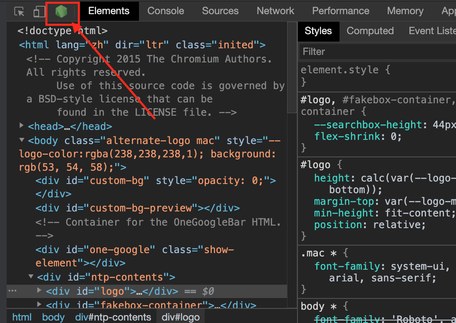Screen dimensions: 456x323
Task: Open the Console tab
Action: tap(166, 11)
